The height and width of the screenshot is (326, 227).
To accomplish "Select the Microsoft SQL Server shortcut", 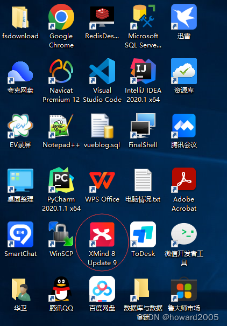I will point(143,17).
